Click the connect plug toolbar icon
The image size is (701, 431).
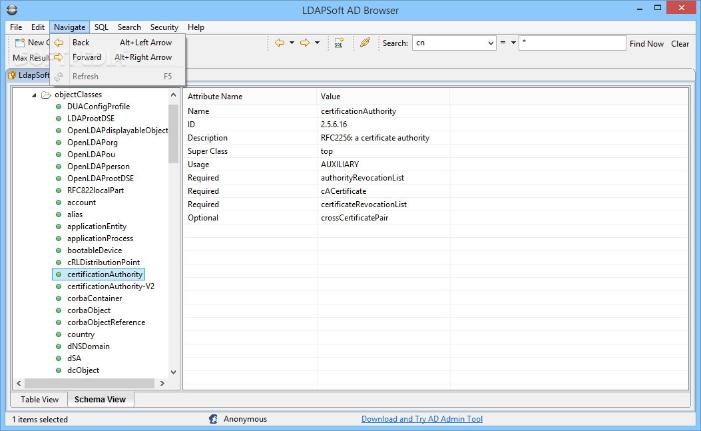[365, 43]
